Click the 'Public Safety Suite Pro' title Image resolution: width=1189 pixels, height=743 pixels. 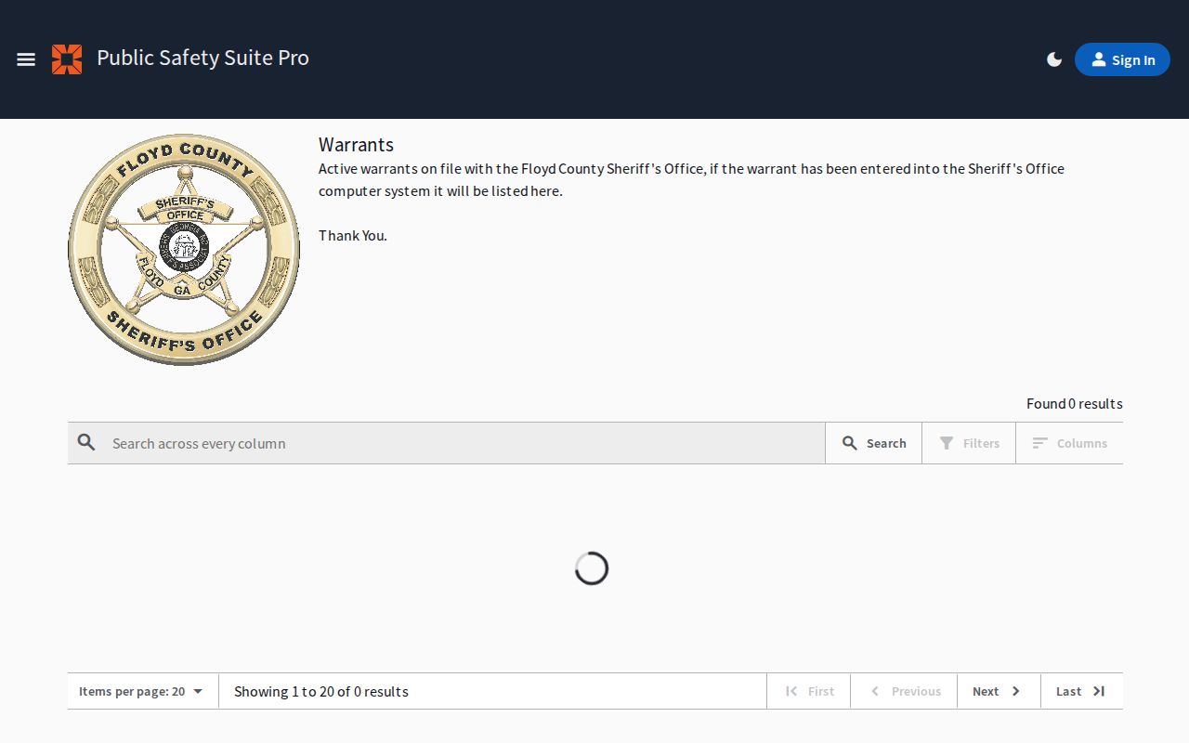(203, 58)
